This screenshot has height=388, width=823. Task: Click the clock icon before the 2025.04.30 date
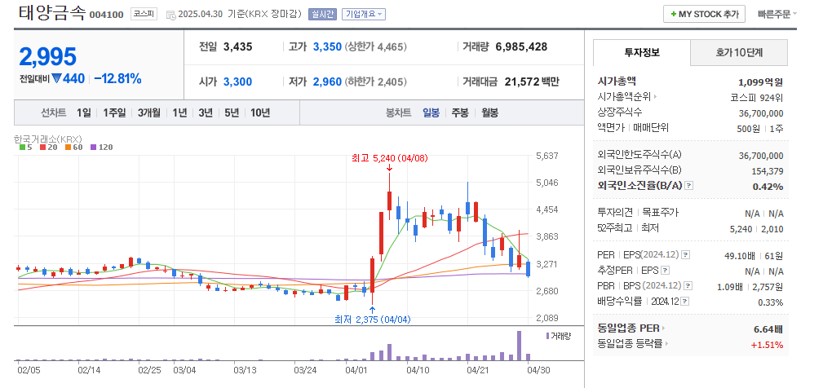coord(170,15)
